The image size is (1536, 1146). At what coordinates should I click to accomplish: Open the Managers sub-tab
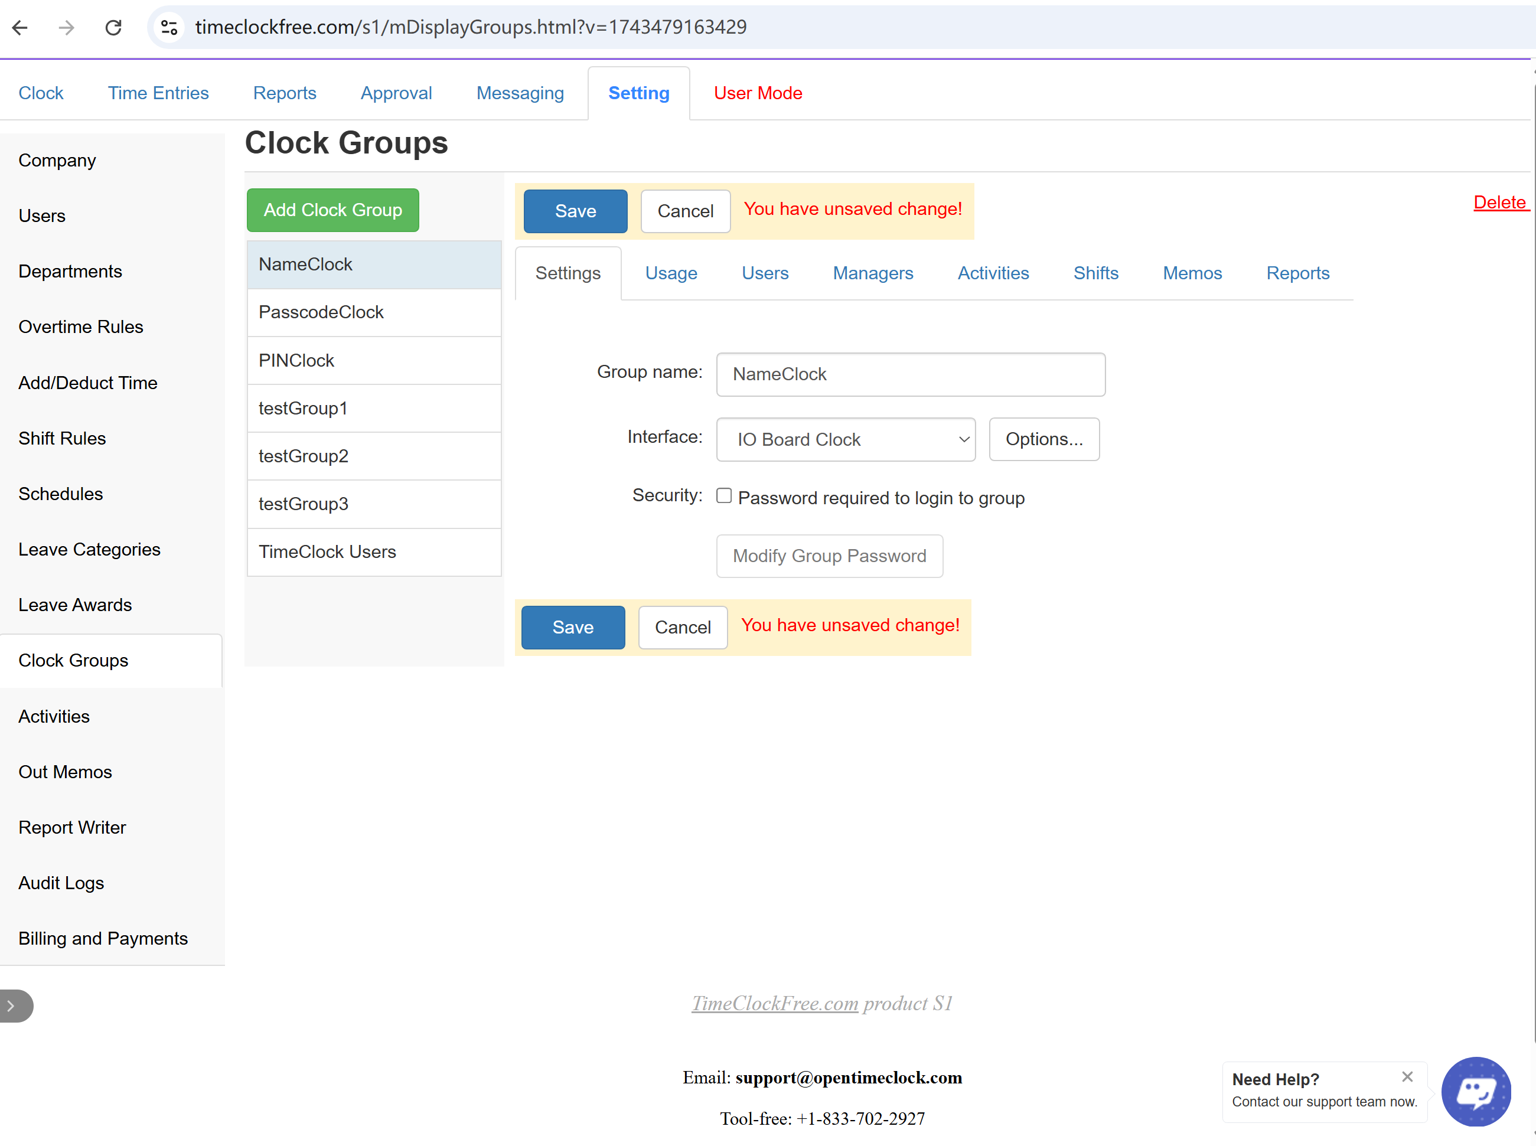click(x=873, y=273)
